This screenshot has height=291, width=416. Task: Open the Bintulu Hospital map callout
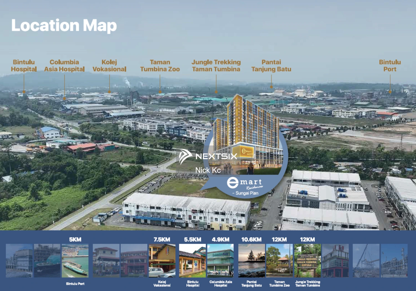(24, 66)
